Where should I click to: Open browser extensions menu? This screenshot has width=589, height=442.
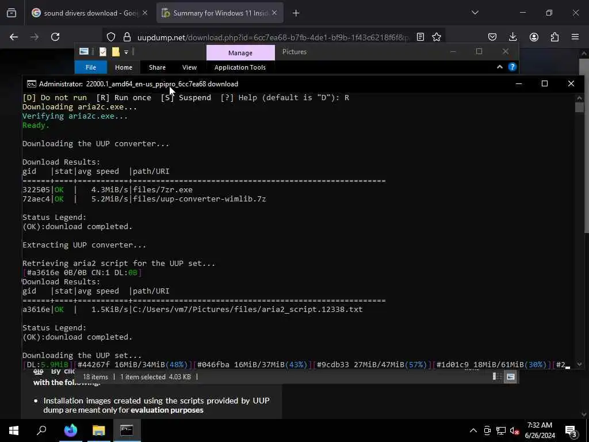pyautogui.click(x=554, y=37)
